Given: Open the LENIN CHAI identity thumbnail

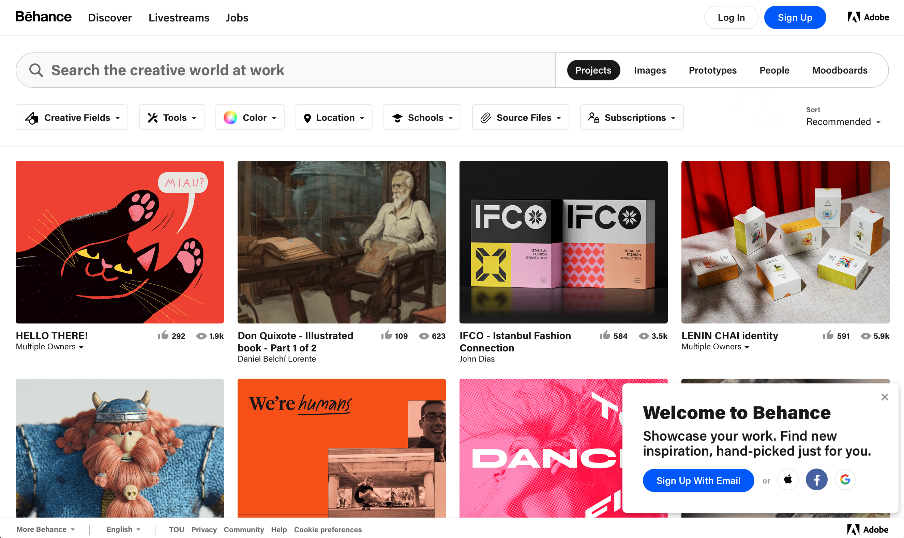Looking at the screenshot, I should (785, 242).
